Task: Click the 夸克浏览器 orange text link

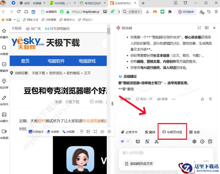Action: pos(92,121)
